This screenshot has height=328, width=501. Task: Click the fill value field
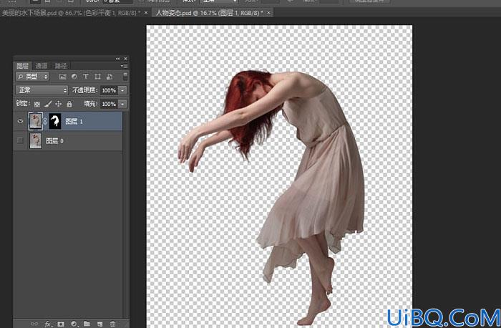pyautogui.click(x=109, y=104)
